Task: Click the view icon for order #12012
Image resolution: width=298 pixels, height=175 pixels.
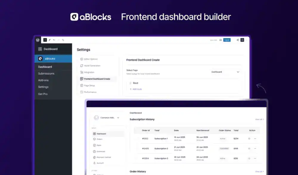Action: tap(249, 139)
